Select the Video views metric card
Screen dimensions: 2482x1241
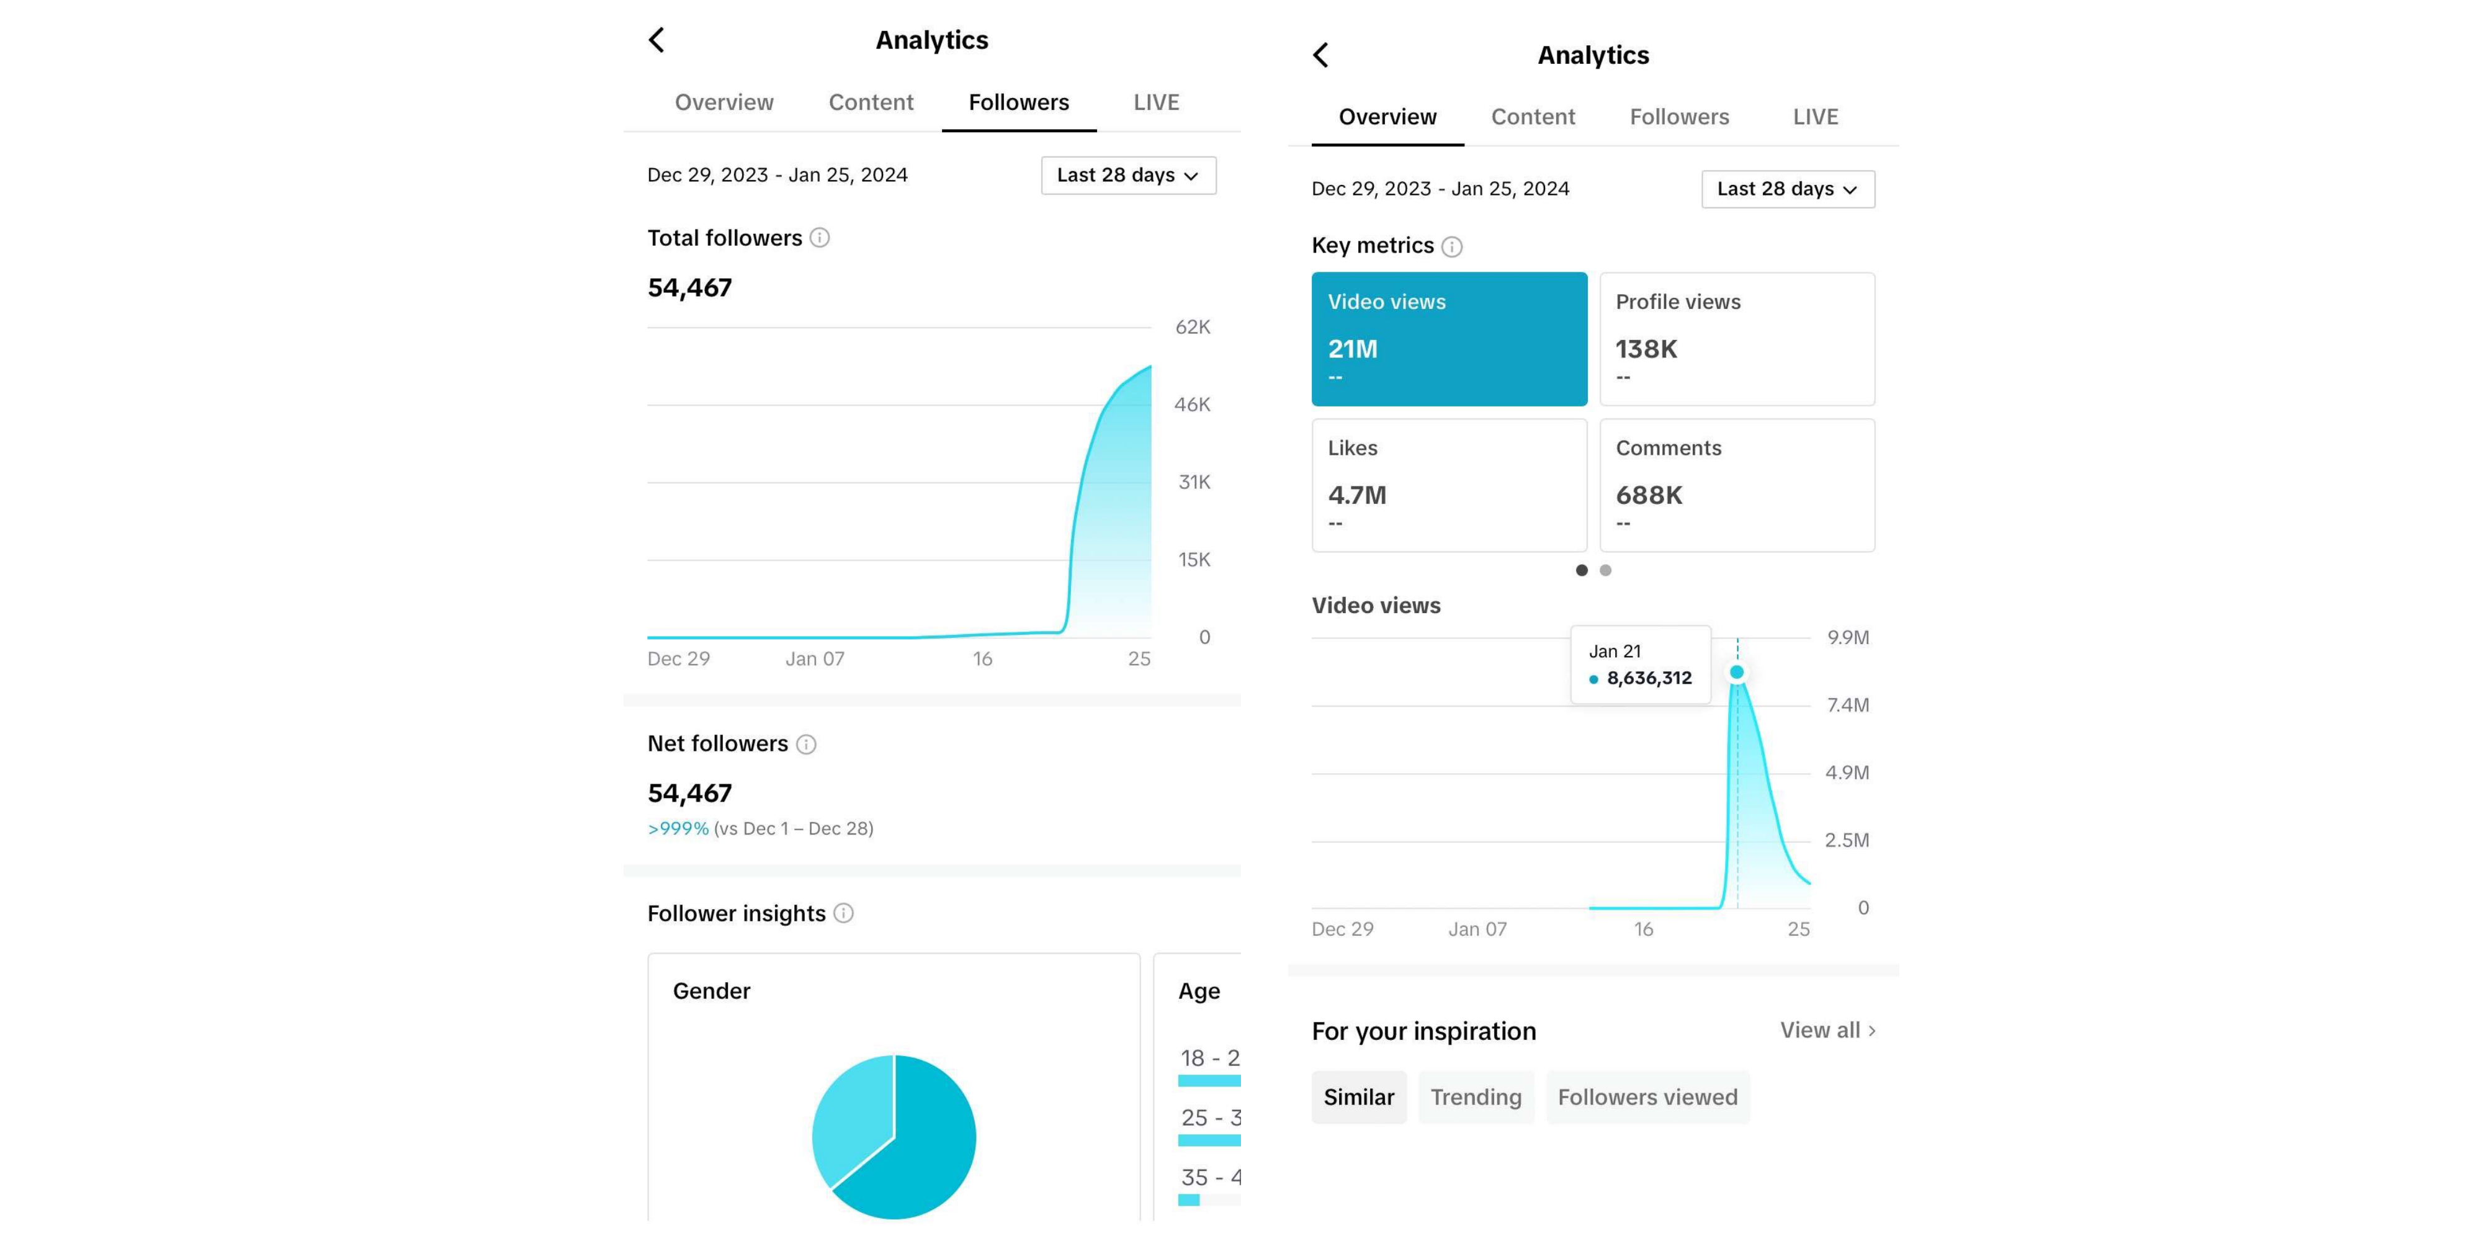click(1449, 339)
